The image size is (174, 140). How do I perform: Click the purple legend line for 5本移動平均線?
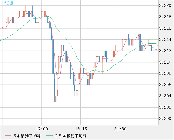click(x=8, y=136)
